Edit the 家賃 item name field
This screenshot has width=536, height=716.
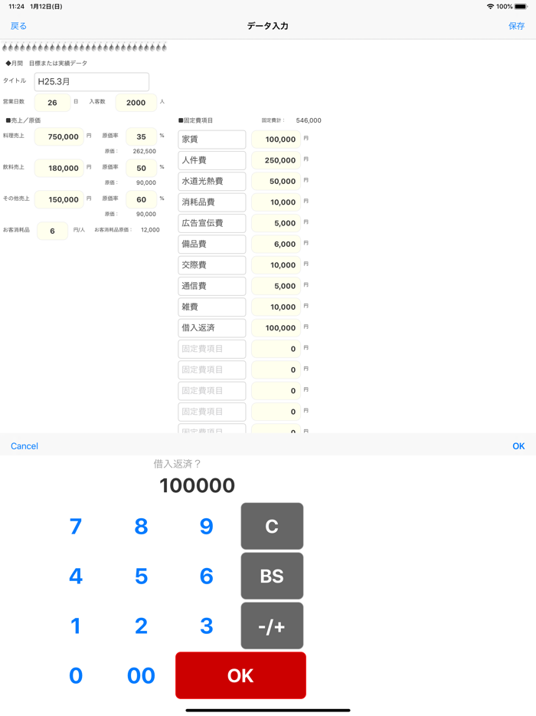(x=211, y=140)
